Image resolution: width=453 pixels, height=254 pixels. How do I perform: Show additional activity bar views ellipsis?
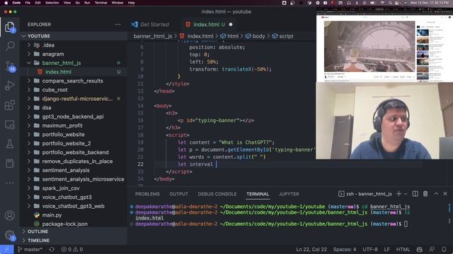coord(10,183)
